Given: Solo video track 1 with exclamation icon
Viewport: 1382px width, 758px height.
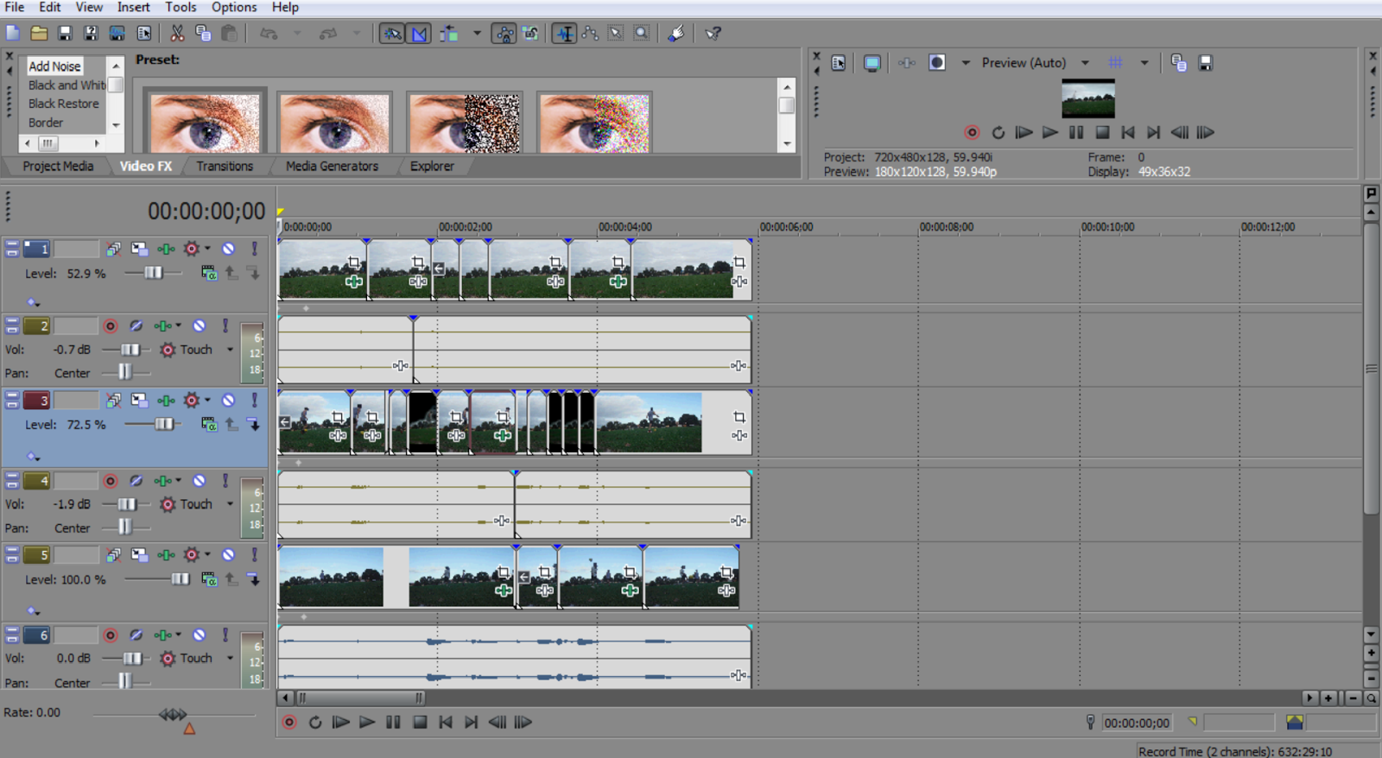Looking at the screenshot, I should [254, 249].
